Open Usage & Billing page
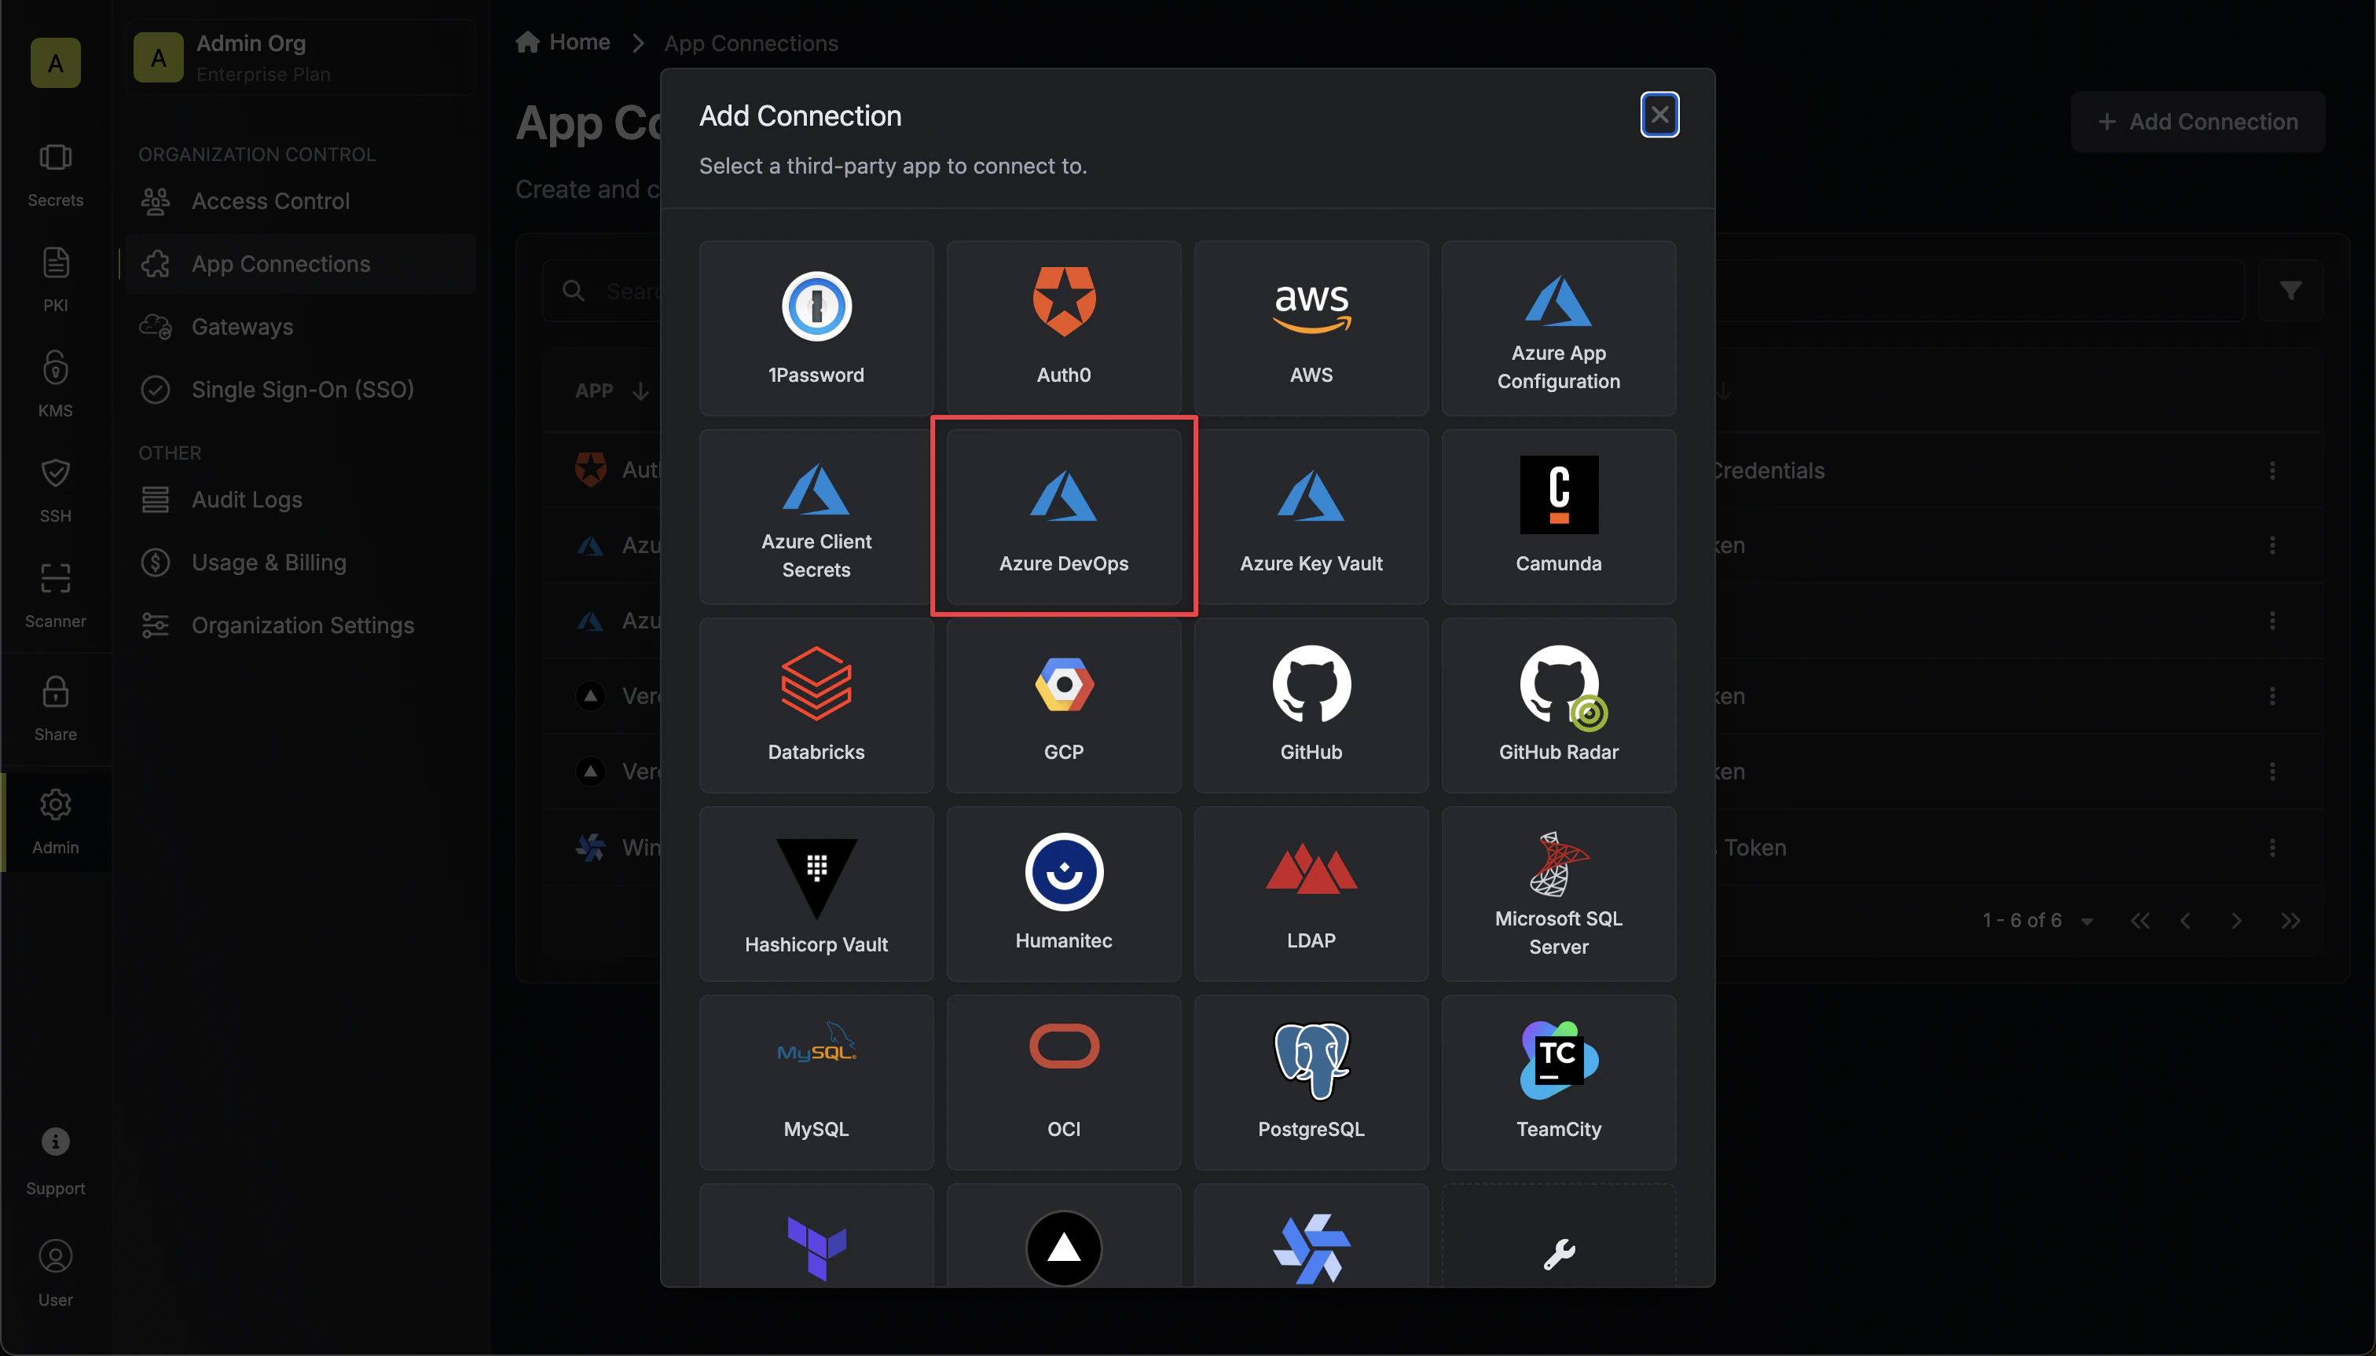 [x=300, y=563]
